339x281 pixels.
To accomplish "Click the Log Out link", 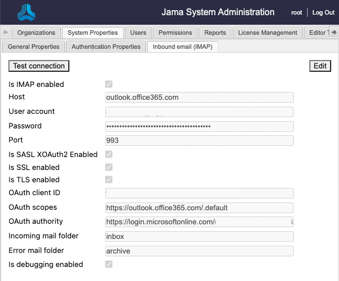I will 323,12.
